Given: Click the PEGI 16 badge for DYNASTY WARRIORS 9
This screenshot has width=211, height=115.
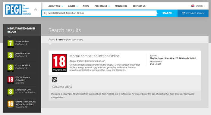Looking at the screenshot, I should click(11, 104).
